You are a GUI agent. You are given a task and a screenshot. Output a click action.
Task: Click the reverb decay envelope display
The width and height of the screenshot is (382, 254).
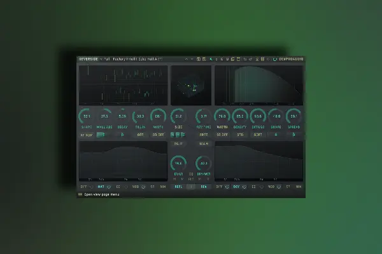tap(258, 85)
